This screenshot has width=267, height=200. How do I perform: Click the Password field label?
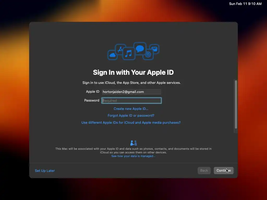92,100
